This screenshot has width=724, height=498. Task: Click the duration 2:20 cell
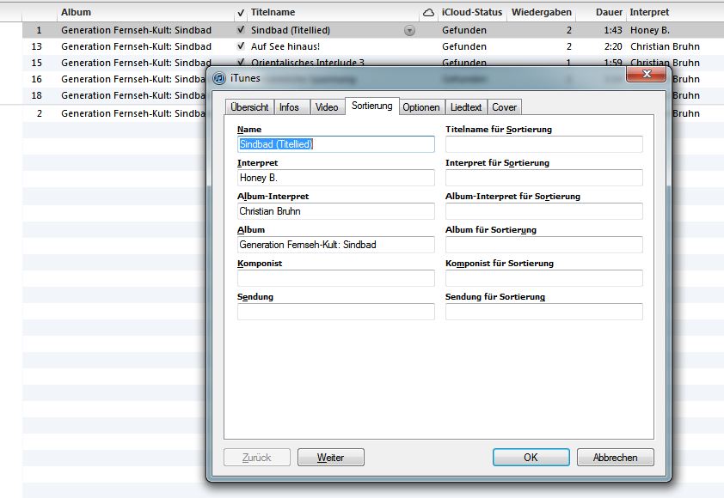[x=613, y=46]
